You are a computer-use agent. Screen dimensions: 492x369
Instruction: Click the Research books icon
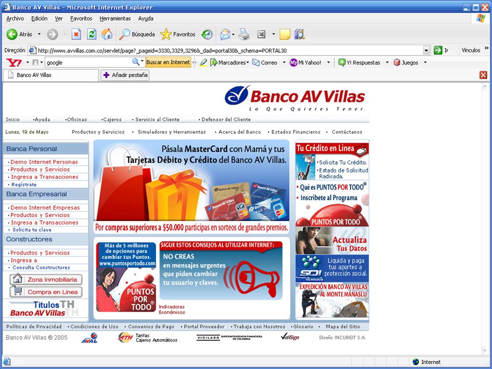pos(299,34)
